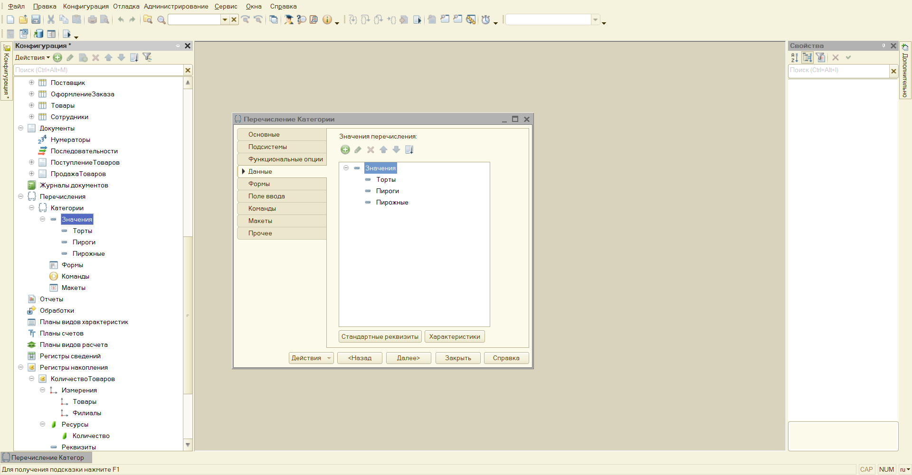Click the pin icon of Properties panel
Viewport: 912px width, 475px height.
click(x=883, y=46)
